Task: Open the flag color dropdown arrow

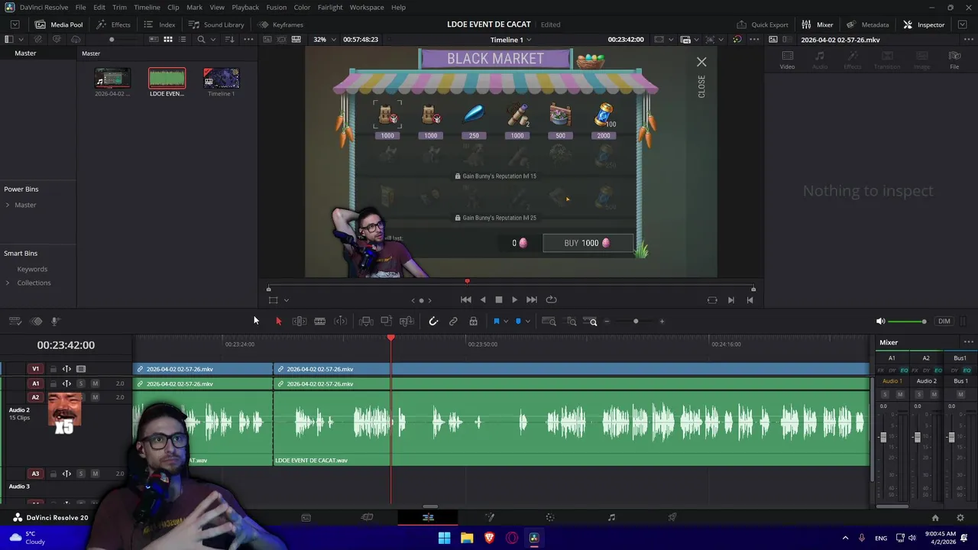Action: pos(506,322)
